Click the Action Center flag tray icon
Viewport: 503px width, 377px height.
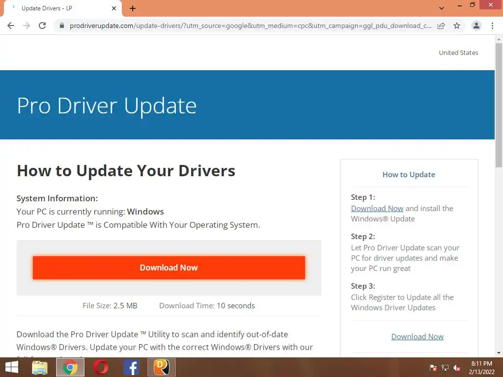(x=433, y=368)
